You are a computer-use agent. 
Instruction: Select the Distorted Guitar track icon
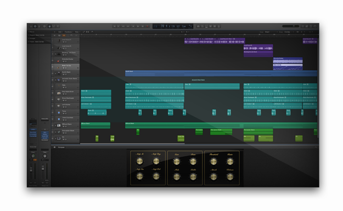tap(59, 60)
